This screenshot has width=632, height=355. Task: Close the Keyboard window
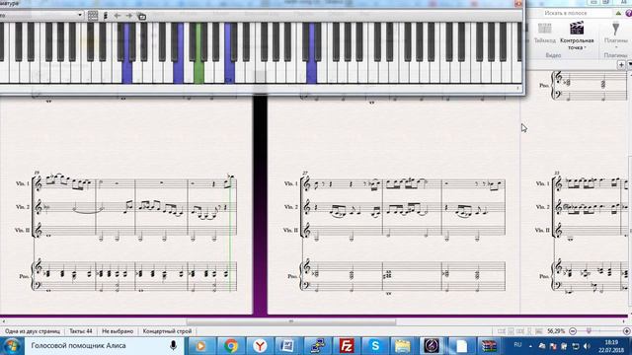click(518, 3)
